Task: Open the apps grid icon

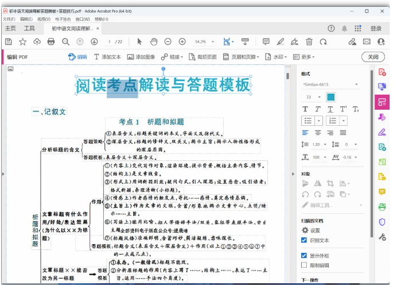Action: point(358,28)
